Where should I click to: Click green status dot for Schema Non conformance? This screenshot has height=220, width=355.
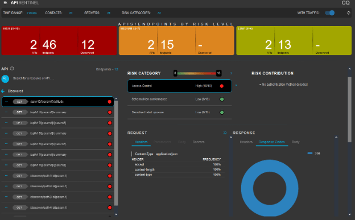click(x=222, y=99)
